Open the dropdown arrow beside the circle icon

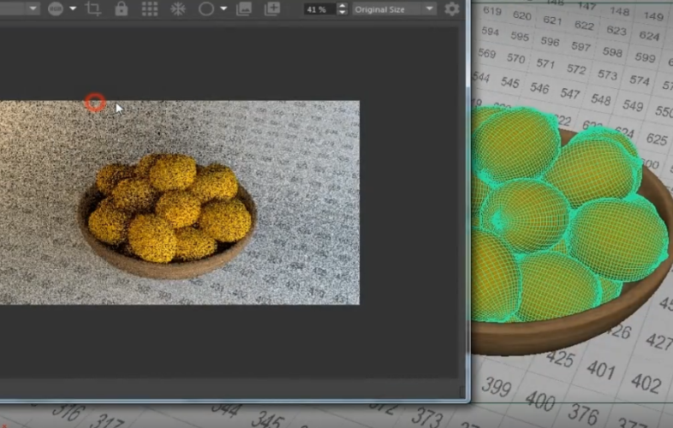click(223, 9)
